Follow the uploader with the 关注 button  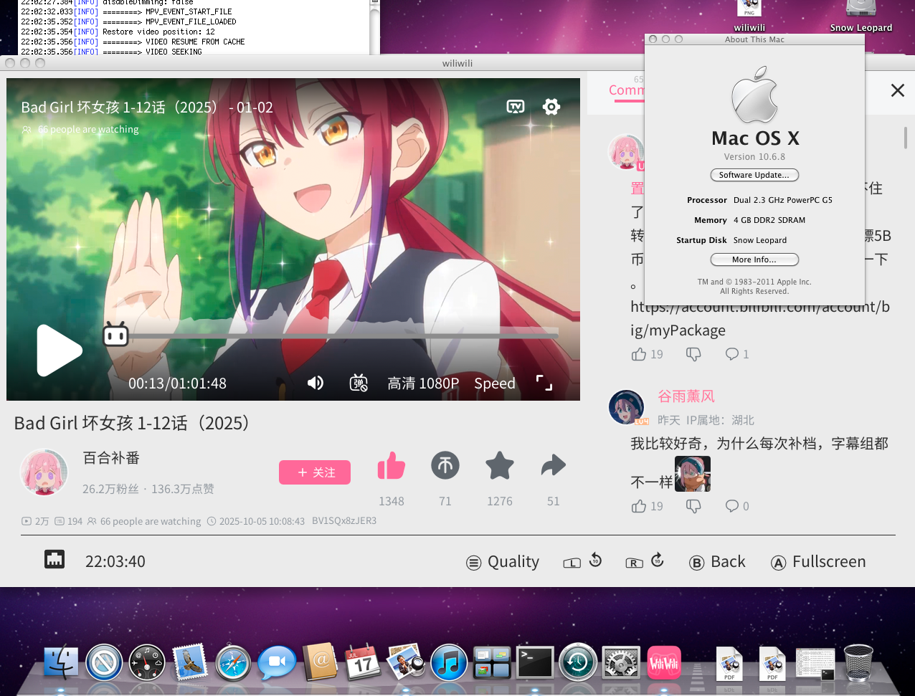click(x=315, y=472)
